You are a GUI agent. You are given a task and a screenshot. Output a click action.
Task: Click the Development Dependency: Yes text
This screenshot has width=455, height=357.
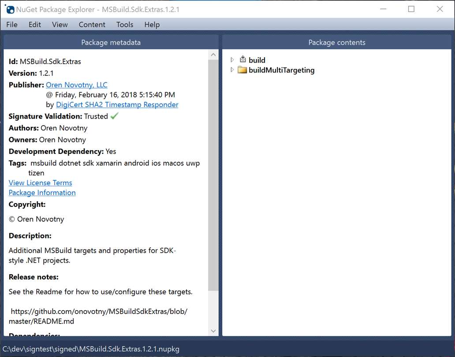[63, 151]
